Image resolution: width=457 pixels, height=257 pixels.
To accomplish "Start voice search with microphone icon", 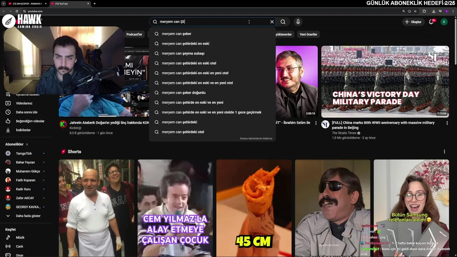I will click(x=298, y=22).
